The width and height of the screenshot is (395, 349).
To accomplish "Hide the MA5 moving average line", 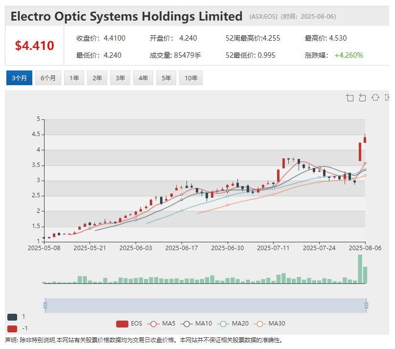I will (x=161, y=324).
